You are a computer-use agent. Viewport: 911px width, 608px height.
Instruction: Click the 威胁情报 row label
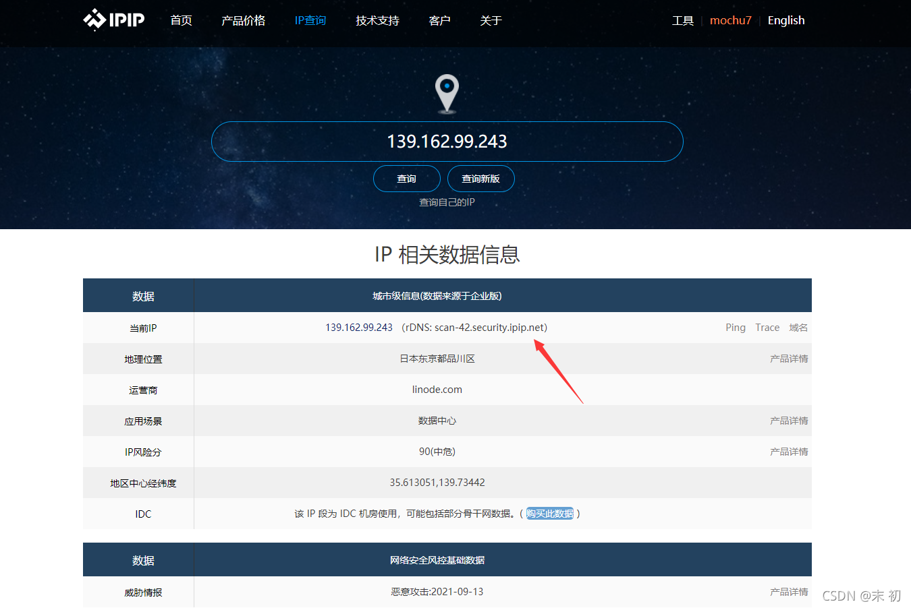coord(143,592)
